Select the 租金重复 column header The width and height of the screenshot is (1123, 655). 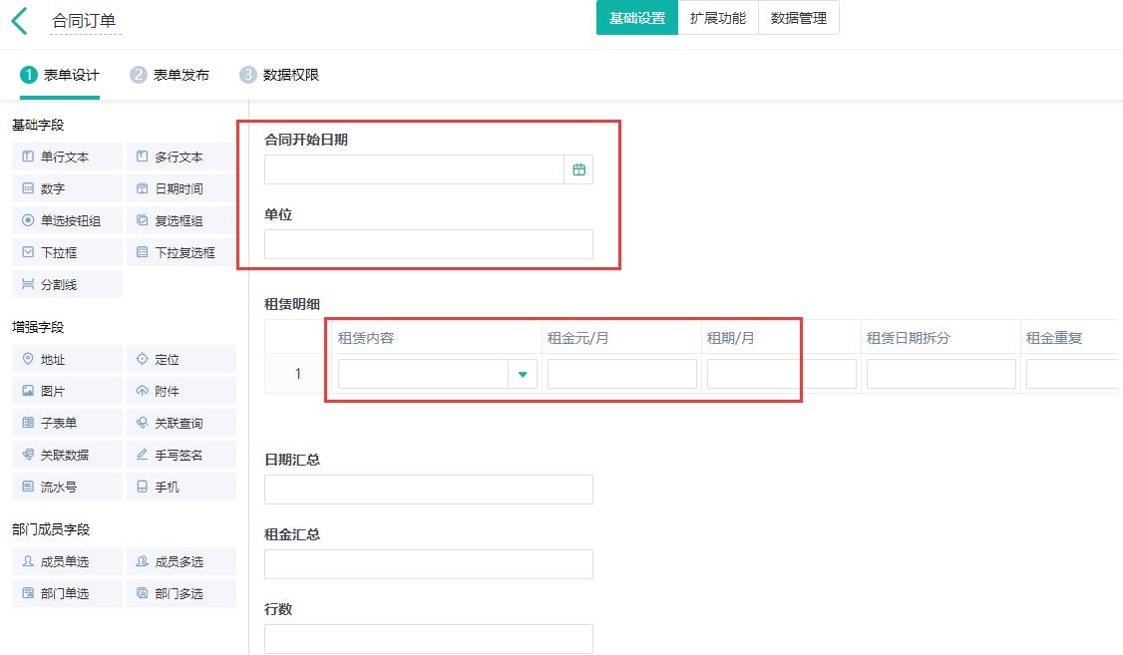tap(1053, 338)
